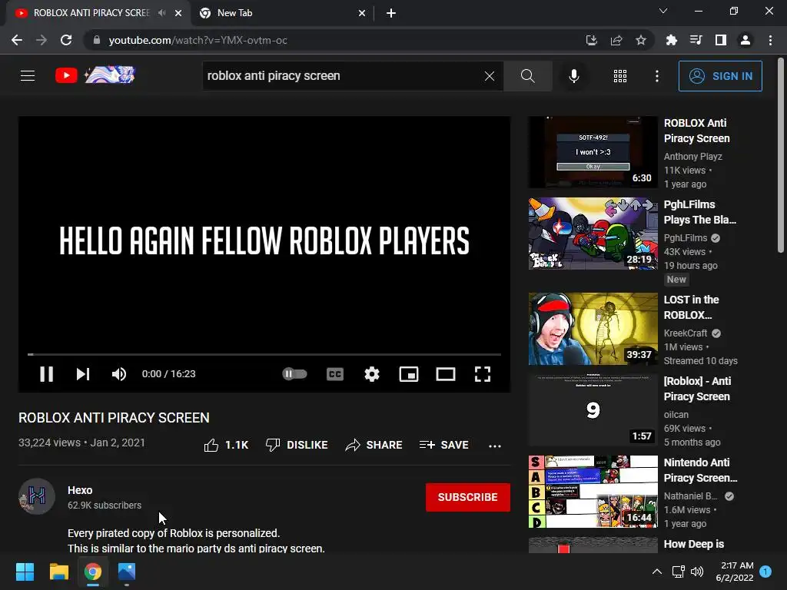Seek on the video progress bar
The width and height of the screenshot is (787, 590).
(264, 354)
